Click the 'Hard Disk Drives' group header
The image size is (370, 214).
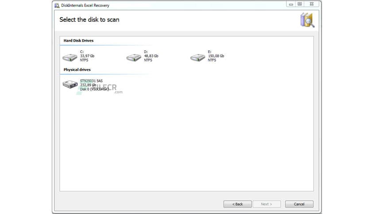click(79, 41)
